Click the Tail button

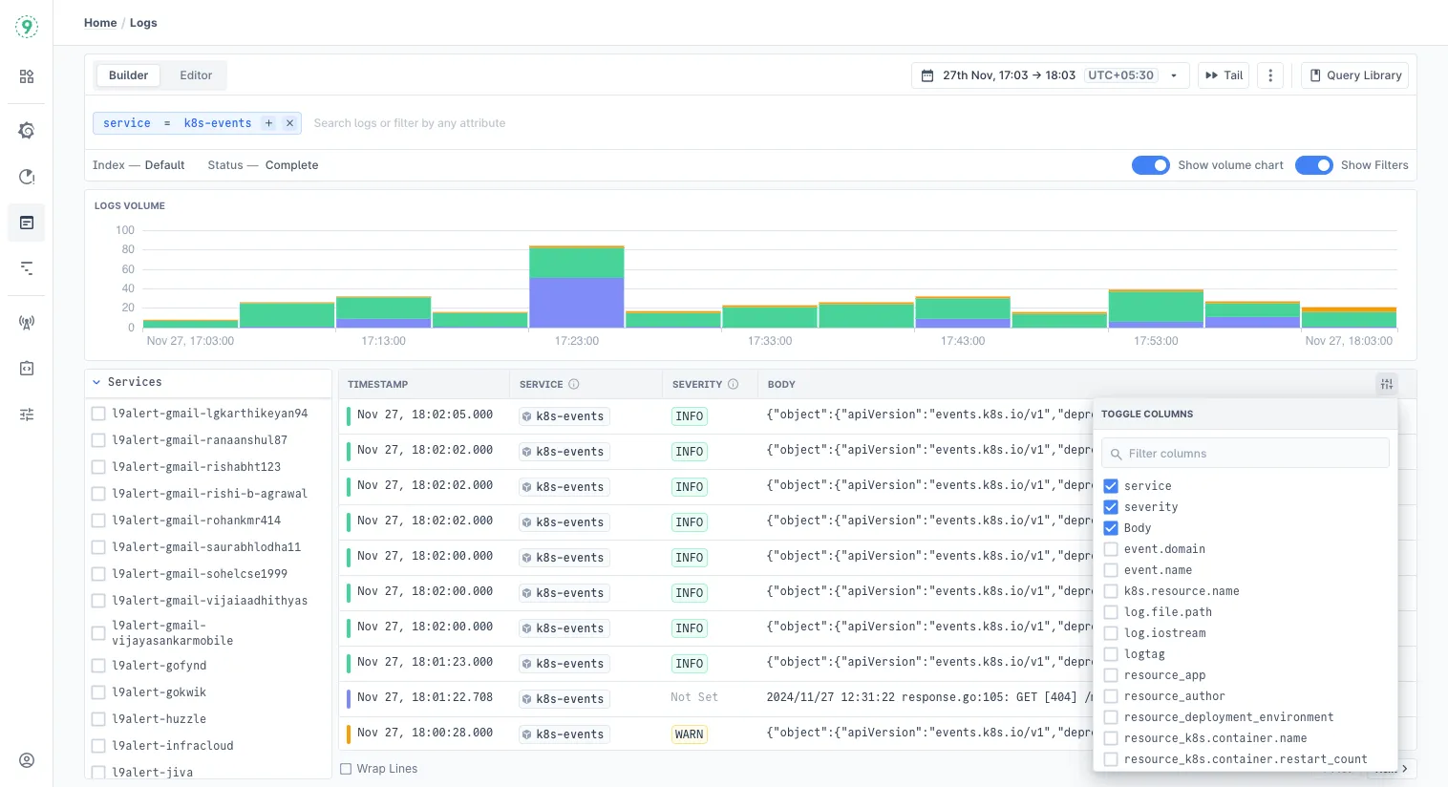pos(1223,74)
